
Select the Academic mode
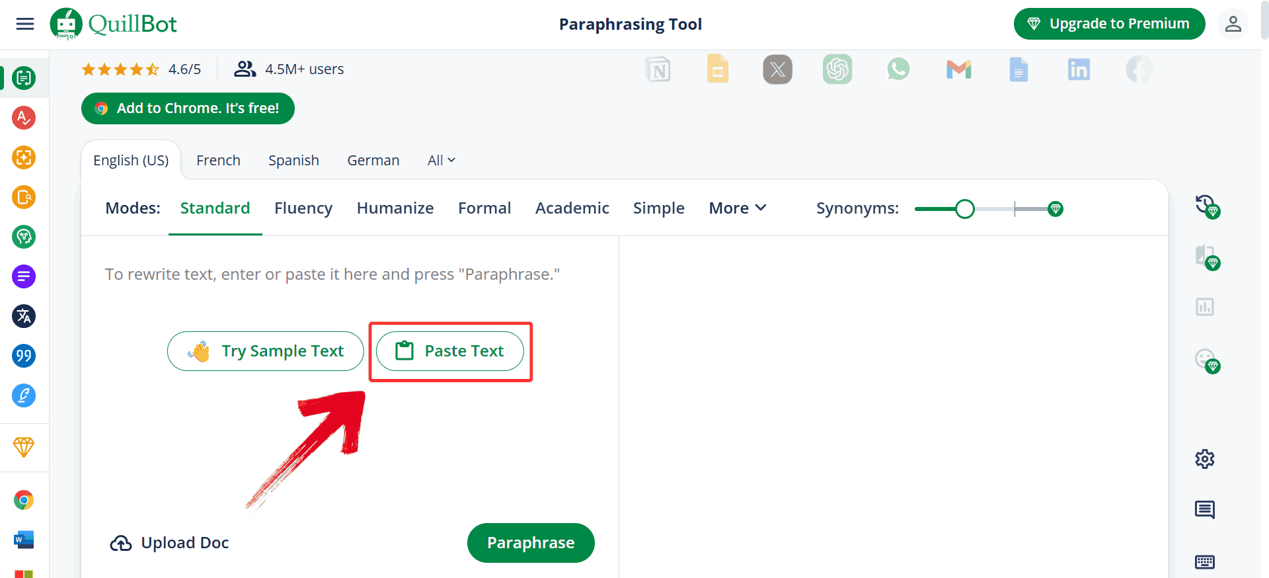pyautogui.click(x=572, y=208)
